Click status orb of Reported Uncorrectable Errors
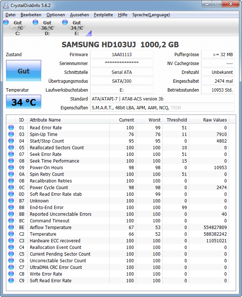This screenshot has width=242, height=297. 11,214
